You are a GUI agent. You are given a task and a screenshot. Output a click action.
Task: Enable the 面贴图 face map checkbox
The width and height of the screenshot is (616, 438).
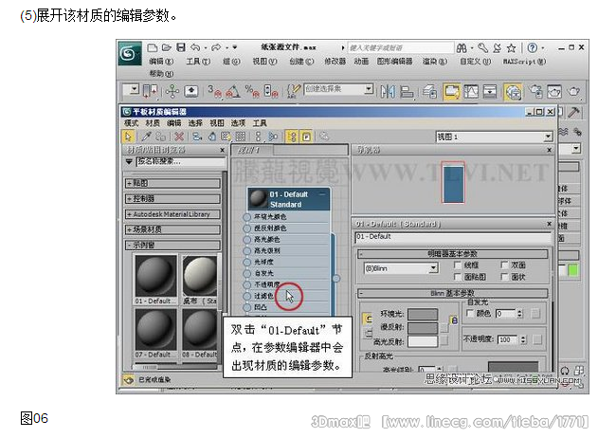point(458,277)
